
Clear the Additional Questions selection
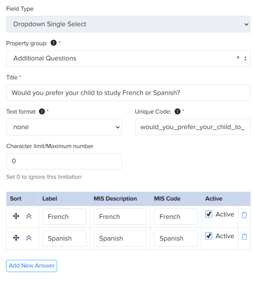(x=238, y=58)
